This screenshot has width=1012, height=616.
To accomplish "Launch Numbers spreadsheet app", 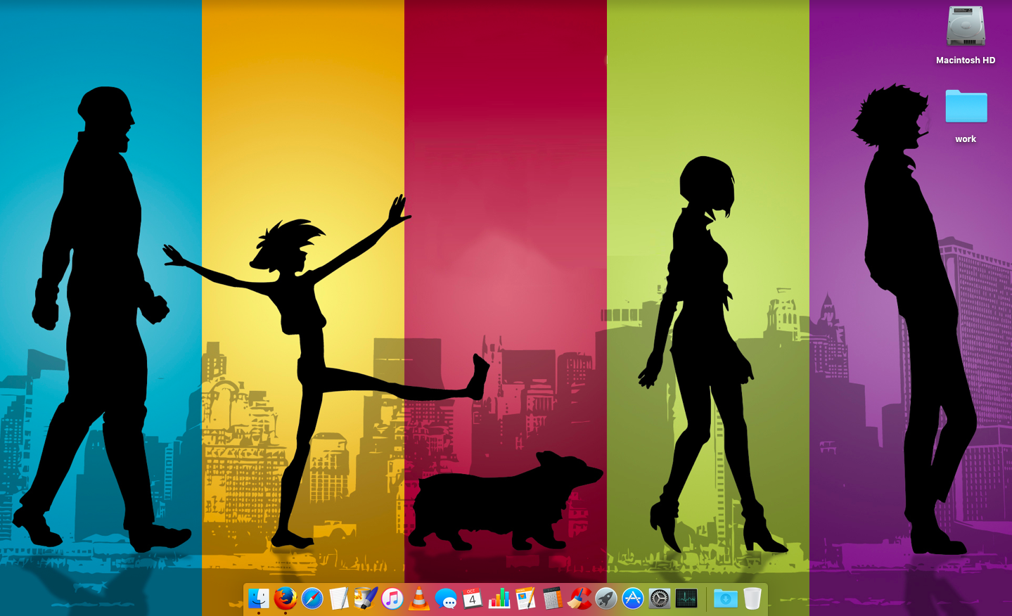I will coord(499,598).
